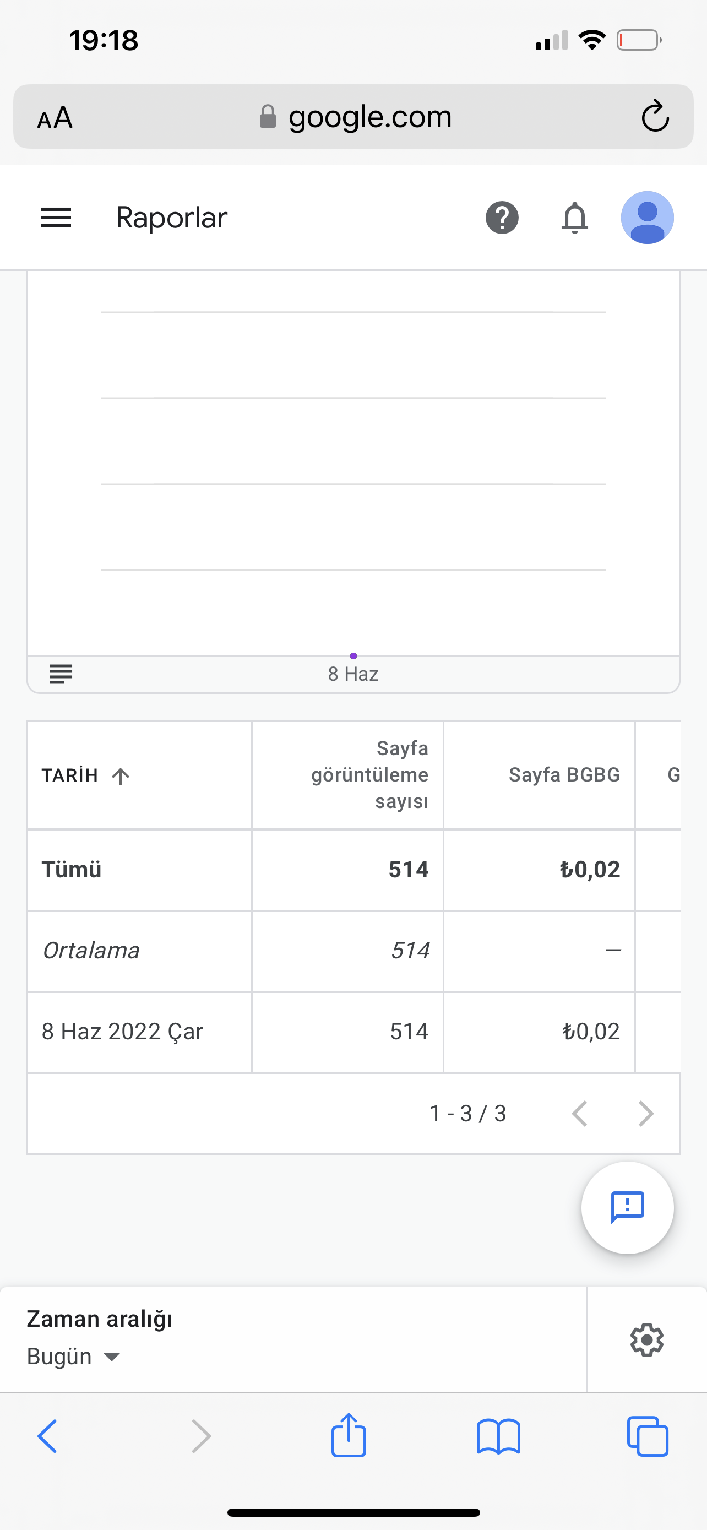707x1530 pixels.
Task: Go to the next table page
Action: coord(646,1114)
